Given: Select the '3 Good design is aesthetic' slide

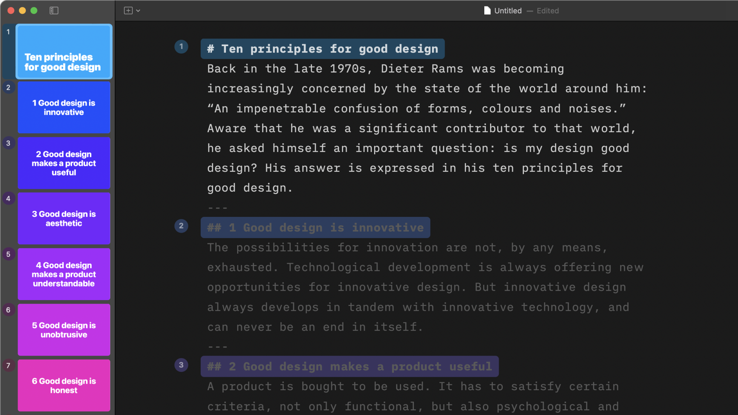Looking at the screenshot, I should point(64,218).
